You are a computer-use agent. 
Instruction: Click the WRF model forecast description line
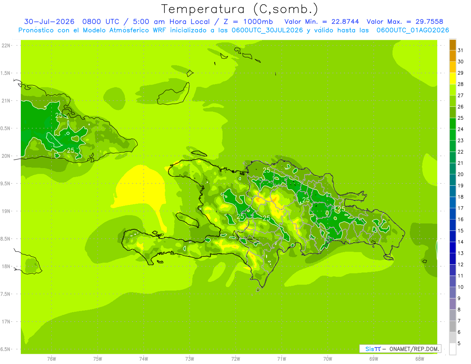coord(234,30)
